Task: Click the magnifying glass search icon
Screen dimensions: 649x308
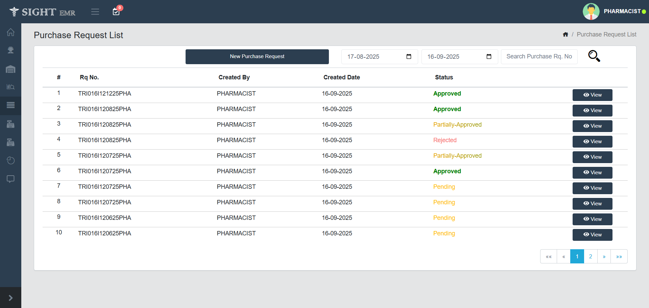Action: pos(594,56)
